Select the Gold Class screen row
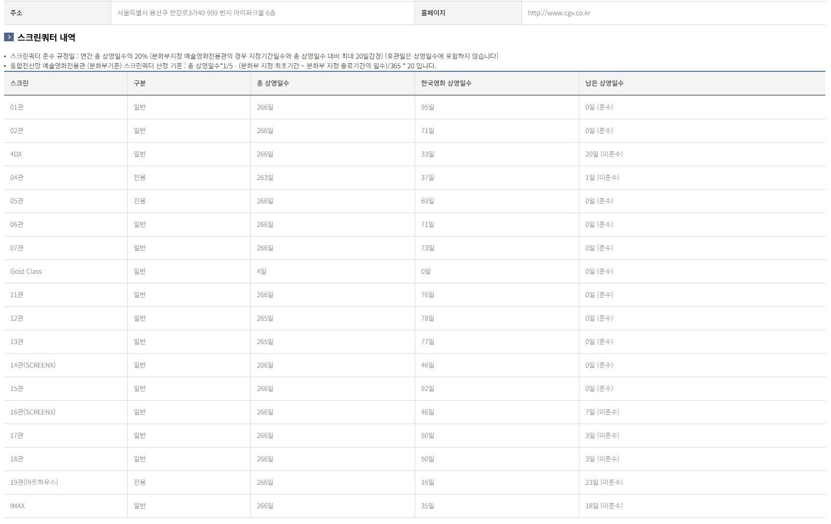 pos(415,271)
